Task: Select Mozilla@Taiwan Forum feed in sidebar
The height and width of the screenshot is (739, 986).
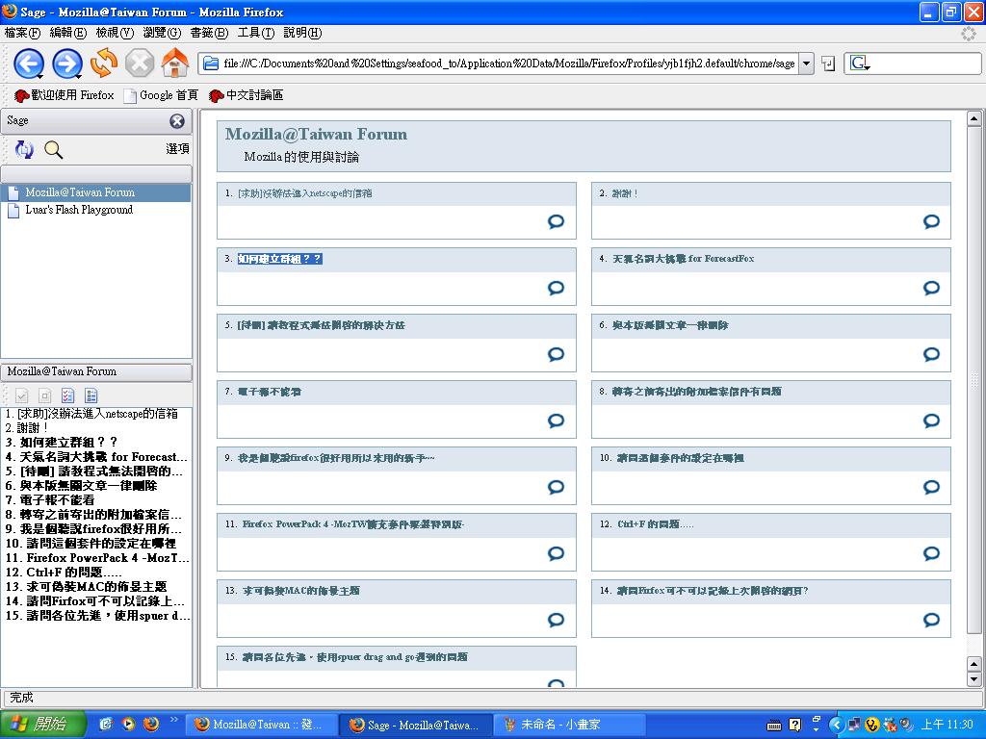Action: 96,192
